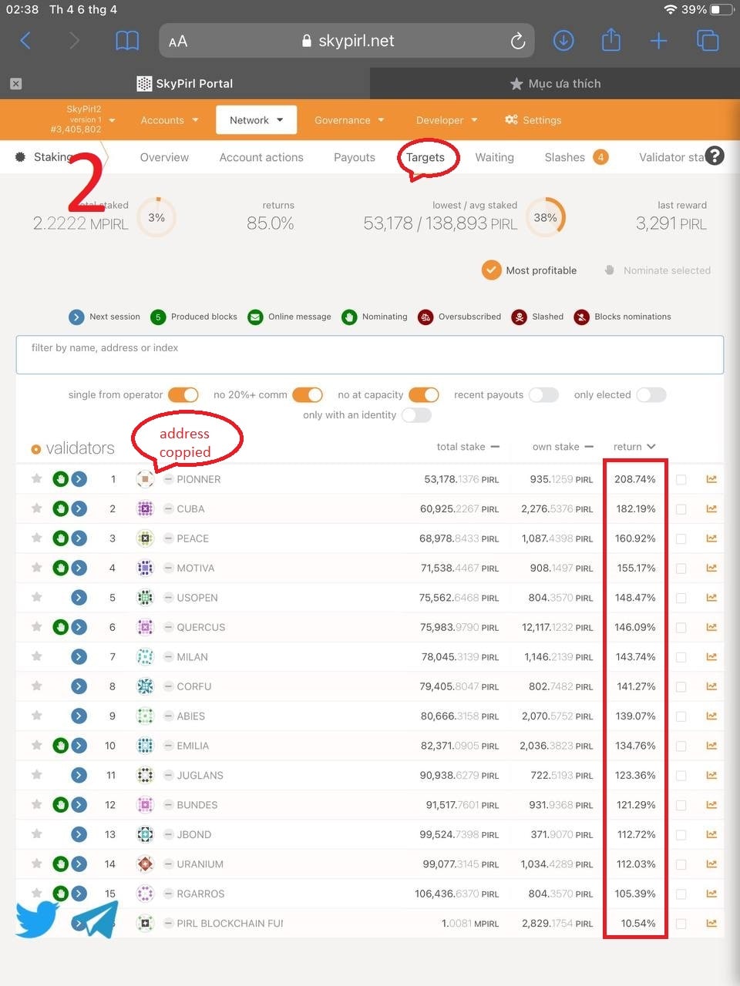
Task: Expand the Accounts dropdown menu
Action: 170,120
